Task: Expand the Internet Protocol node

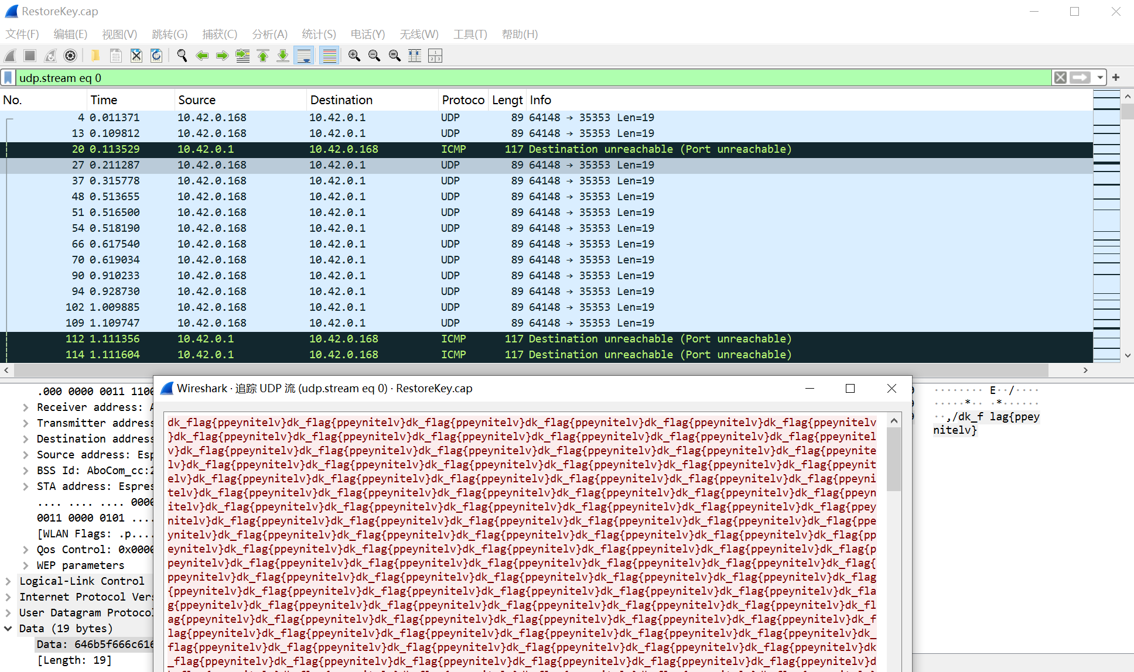Action: (8, 597)
